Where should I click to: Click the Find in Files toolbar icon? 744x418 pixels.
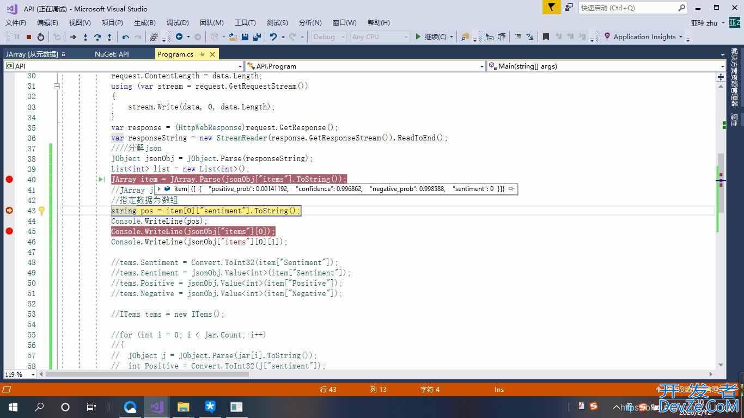[x=465, y=37]
